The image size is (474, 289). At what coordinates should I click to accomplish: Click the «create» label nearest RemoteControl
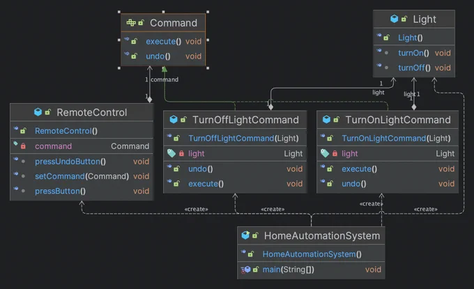(x=196, y=209)
